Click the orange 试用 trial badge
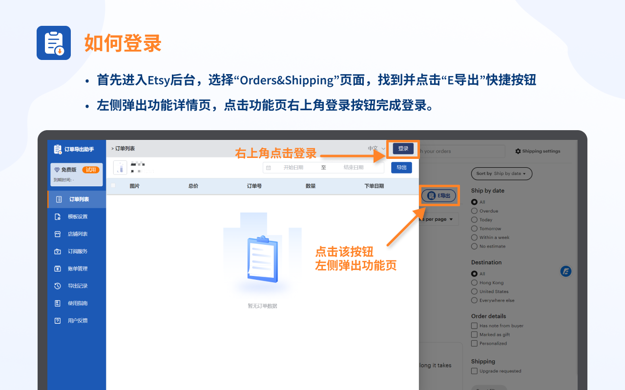 (x=90, y=170)
